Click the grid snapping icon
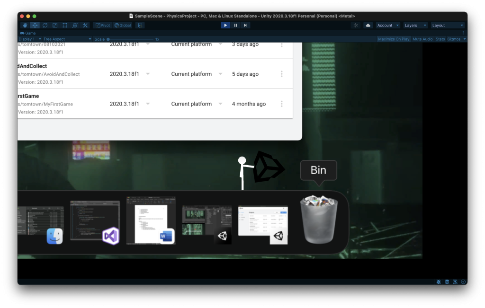The height and width of the screenshot is (308, 485). point(140,26)
